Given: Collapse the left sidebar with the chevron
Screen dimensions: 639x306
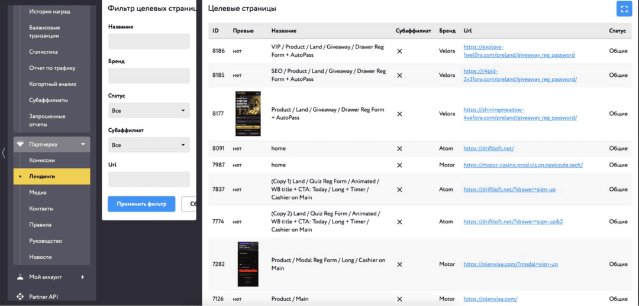Looking at the screenshot, I should (4, 153).
